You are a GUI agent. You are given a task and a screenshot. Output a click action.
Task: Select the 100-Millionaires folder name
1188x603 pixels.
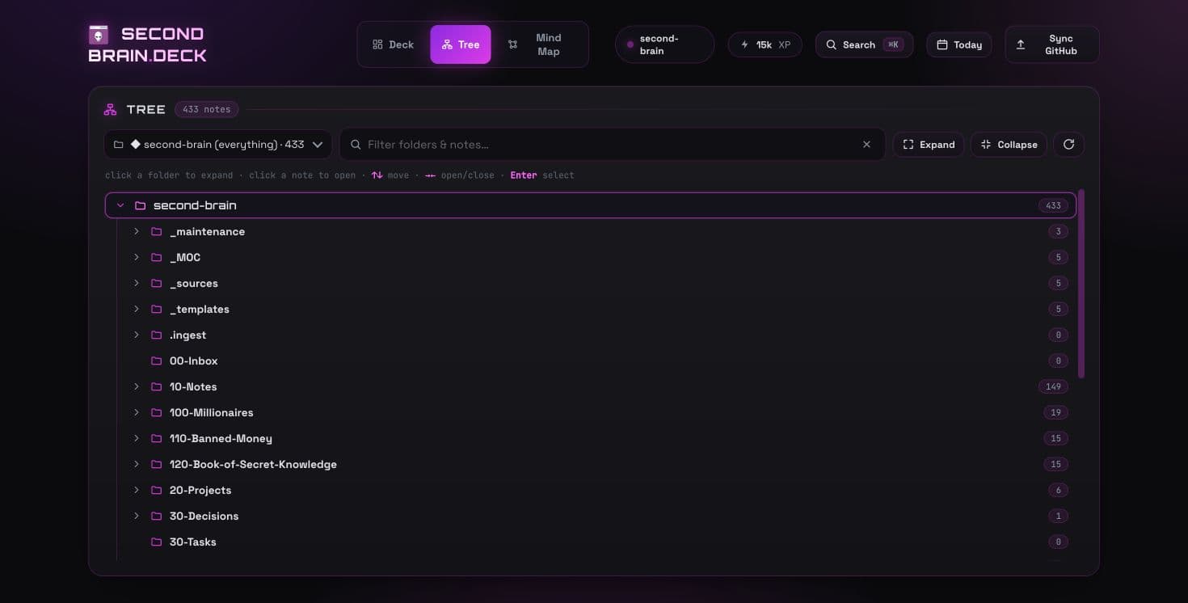pos(212,412)
